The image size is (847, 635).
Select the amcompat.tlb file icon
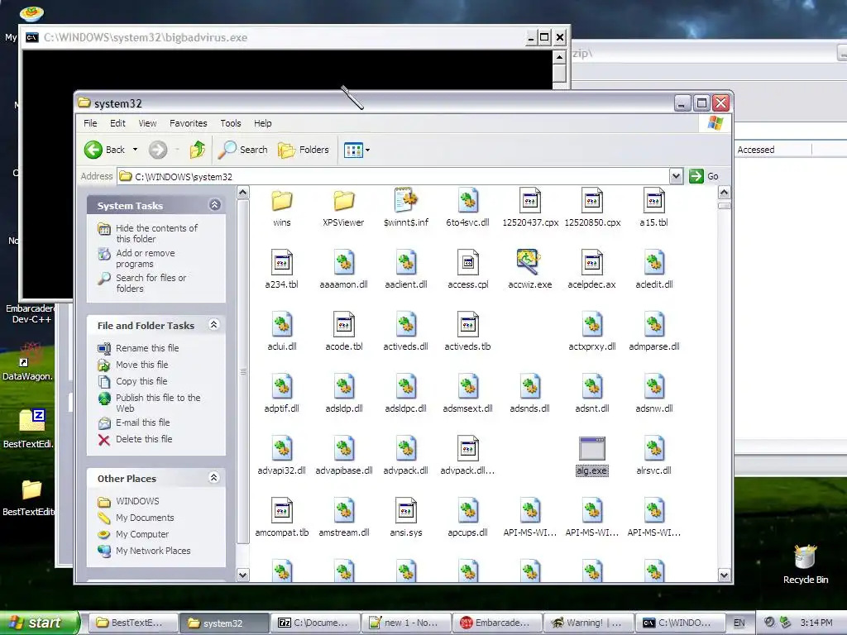pos(282,511)
